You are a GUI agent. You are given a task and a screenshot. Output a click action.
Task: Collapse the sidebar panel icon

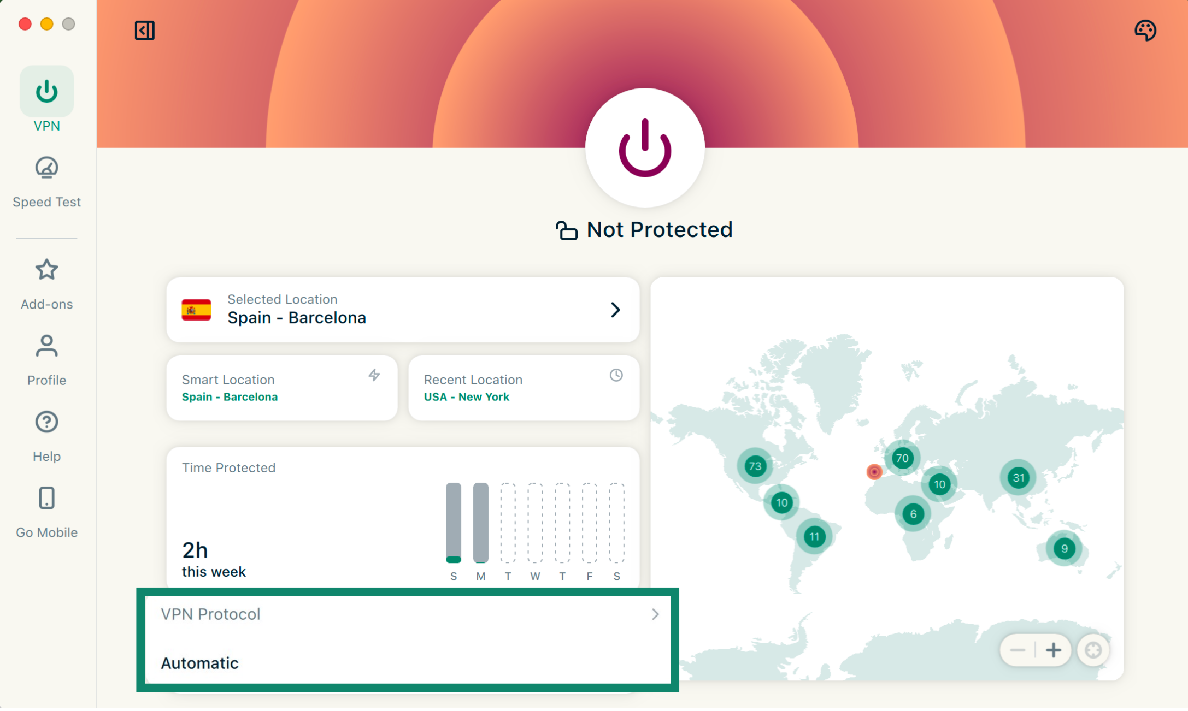(144, 30)
